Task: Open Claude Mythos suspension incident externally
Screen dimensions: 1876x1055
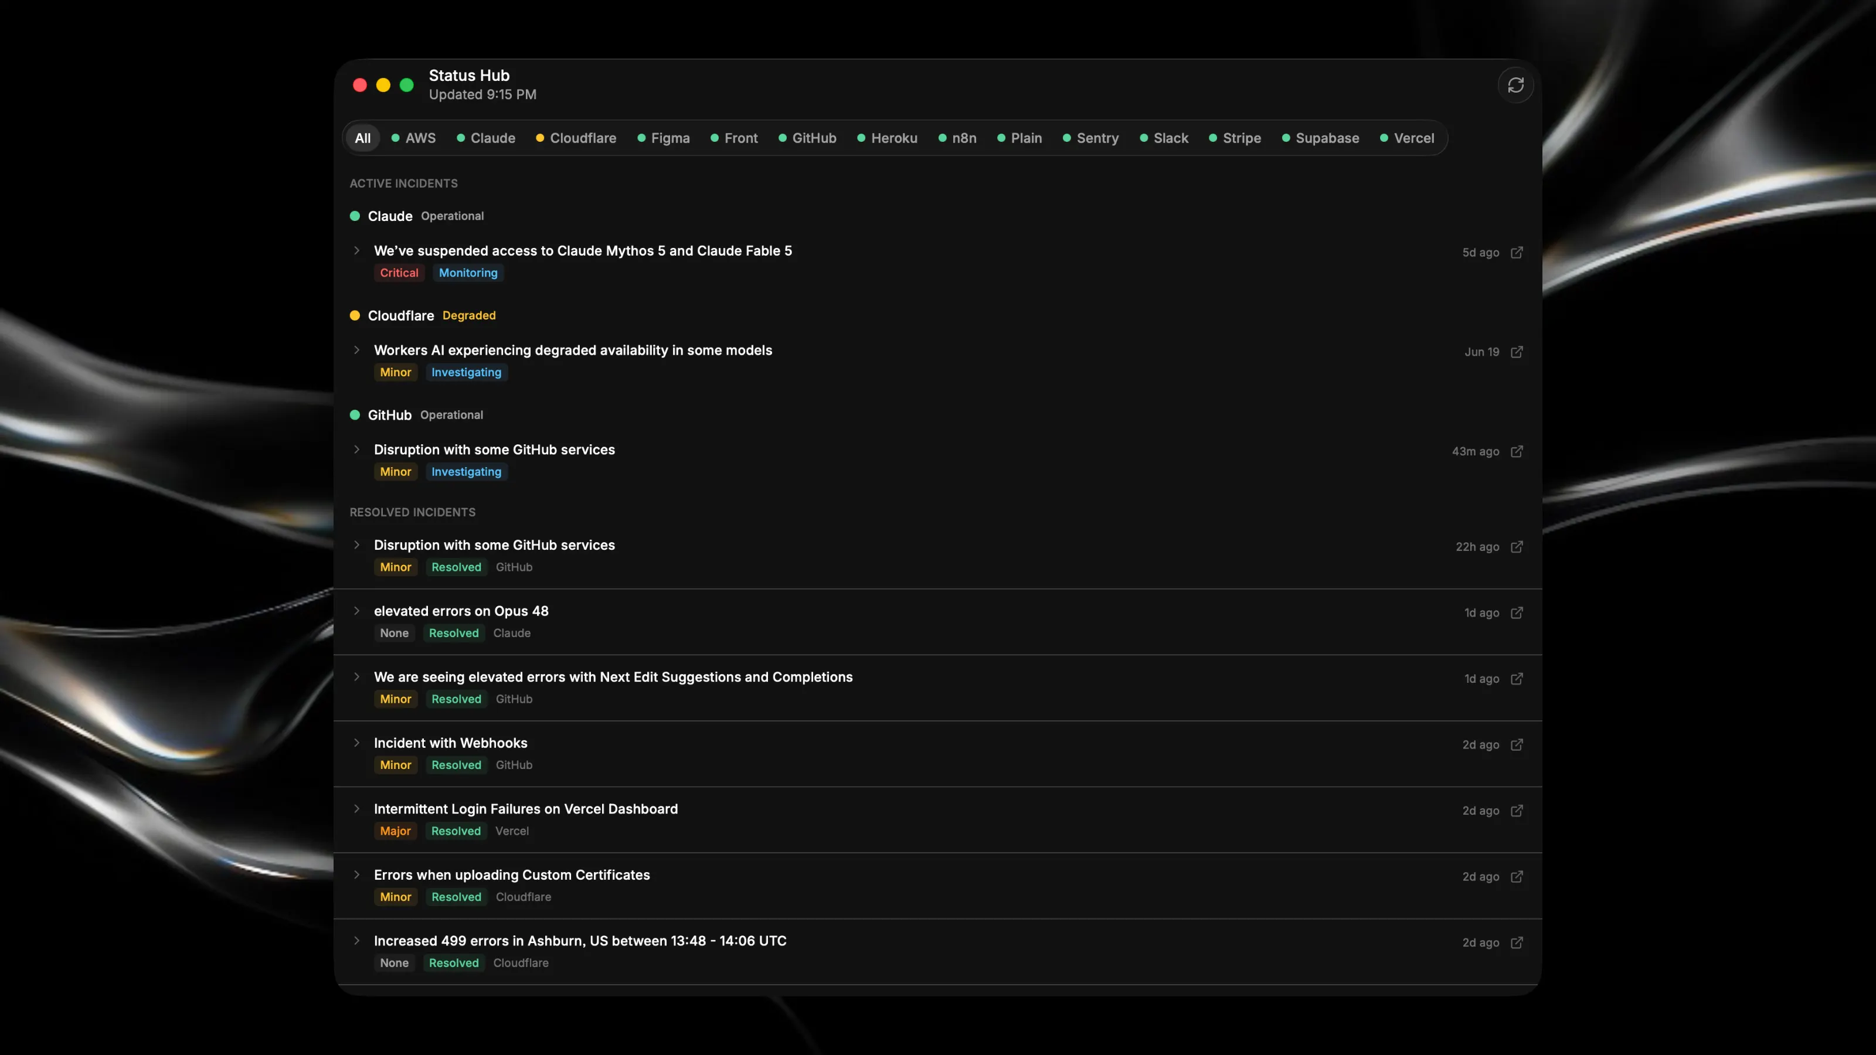Action: coord(1516,253)
